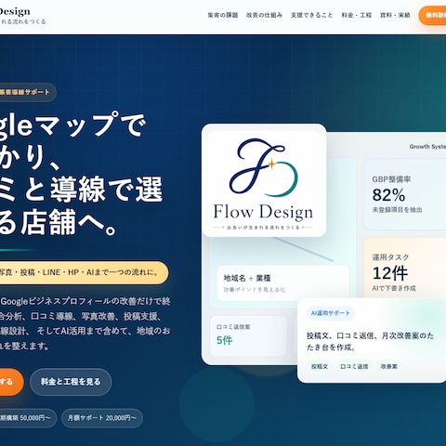Select the 口コミ返信 tag
This screenshot has height=446, width=446.
click(354, 366)
